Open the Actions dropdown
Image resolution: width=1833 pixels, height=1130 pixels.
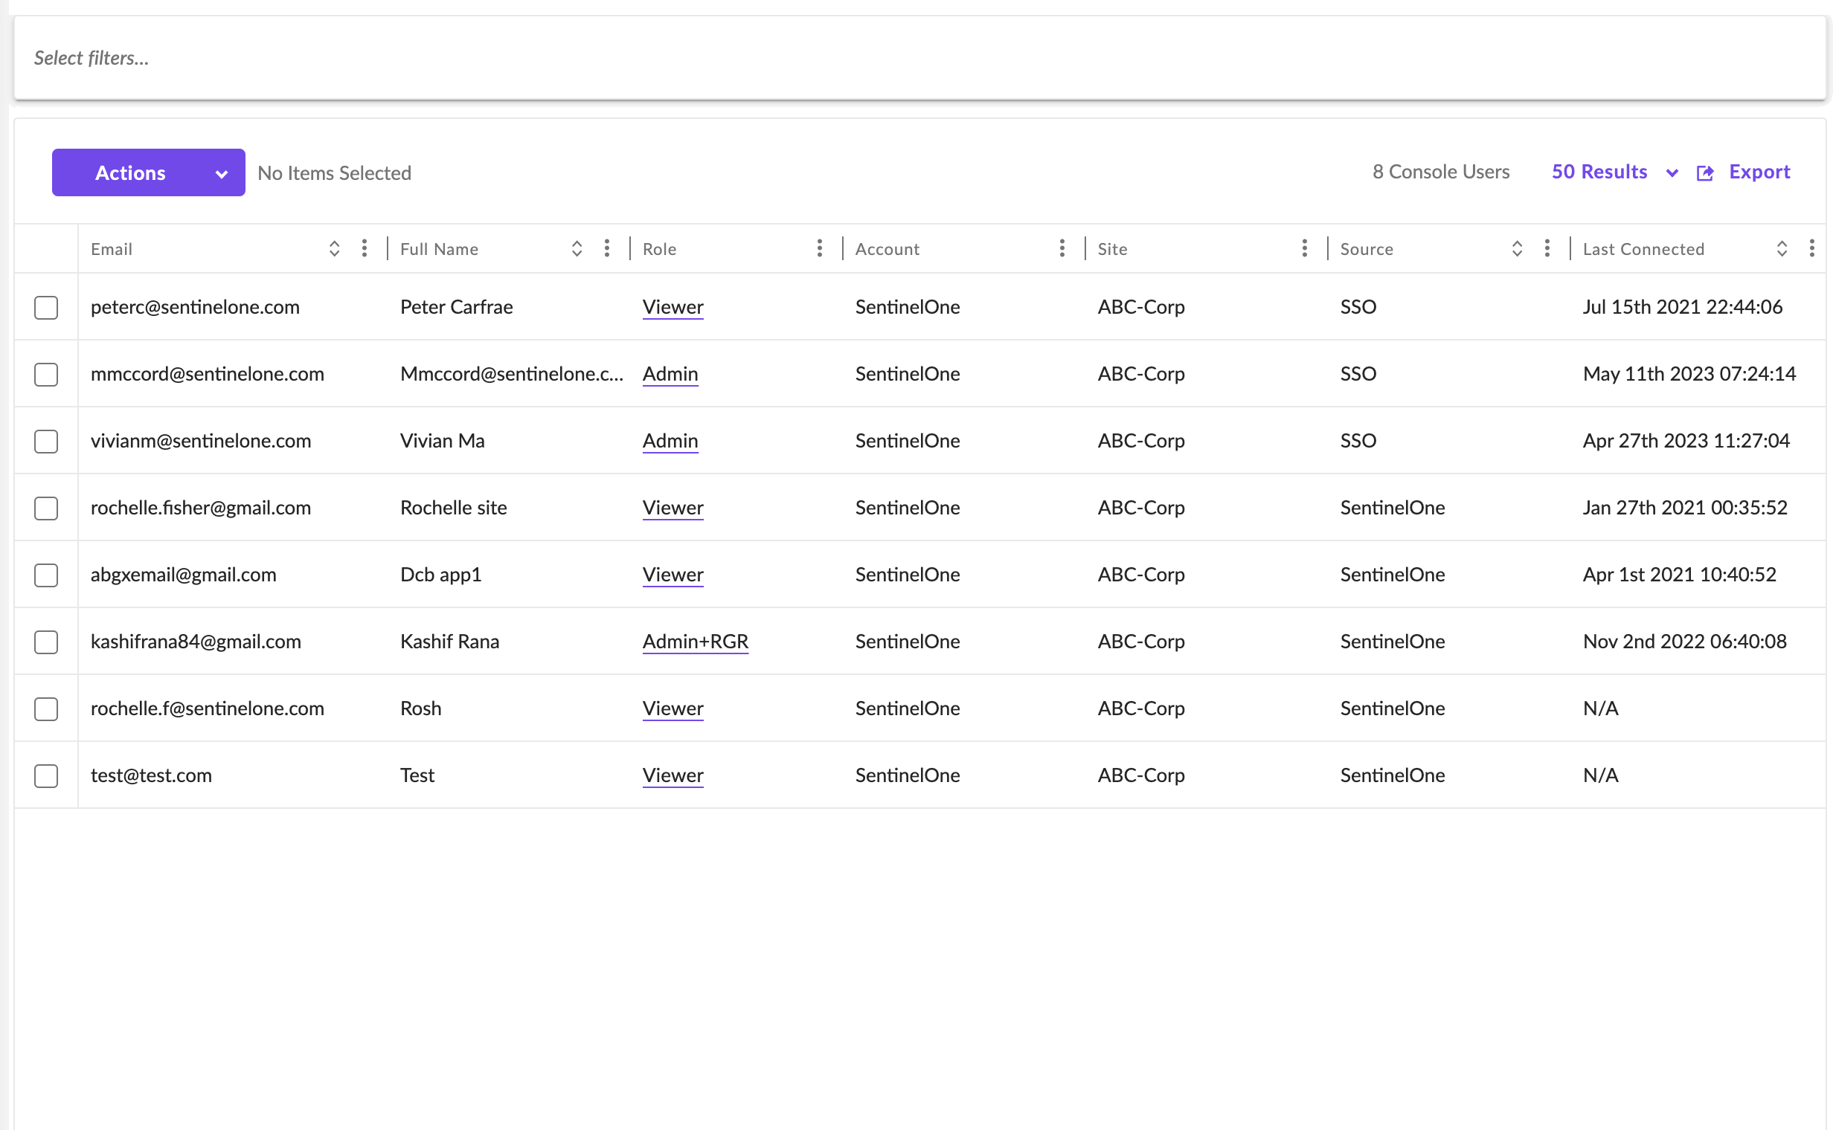point(148,172)
